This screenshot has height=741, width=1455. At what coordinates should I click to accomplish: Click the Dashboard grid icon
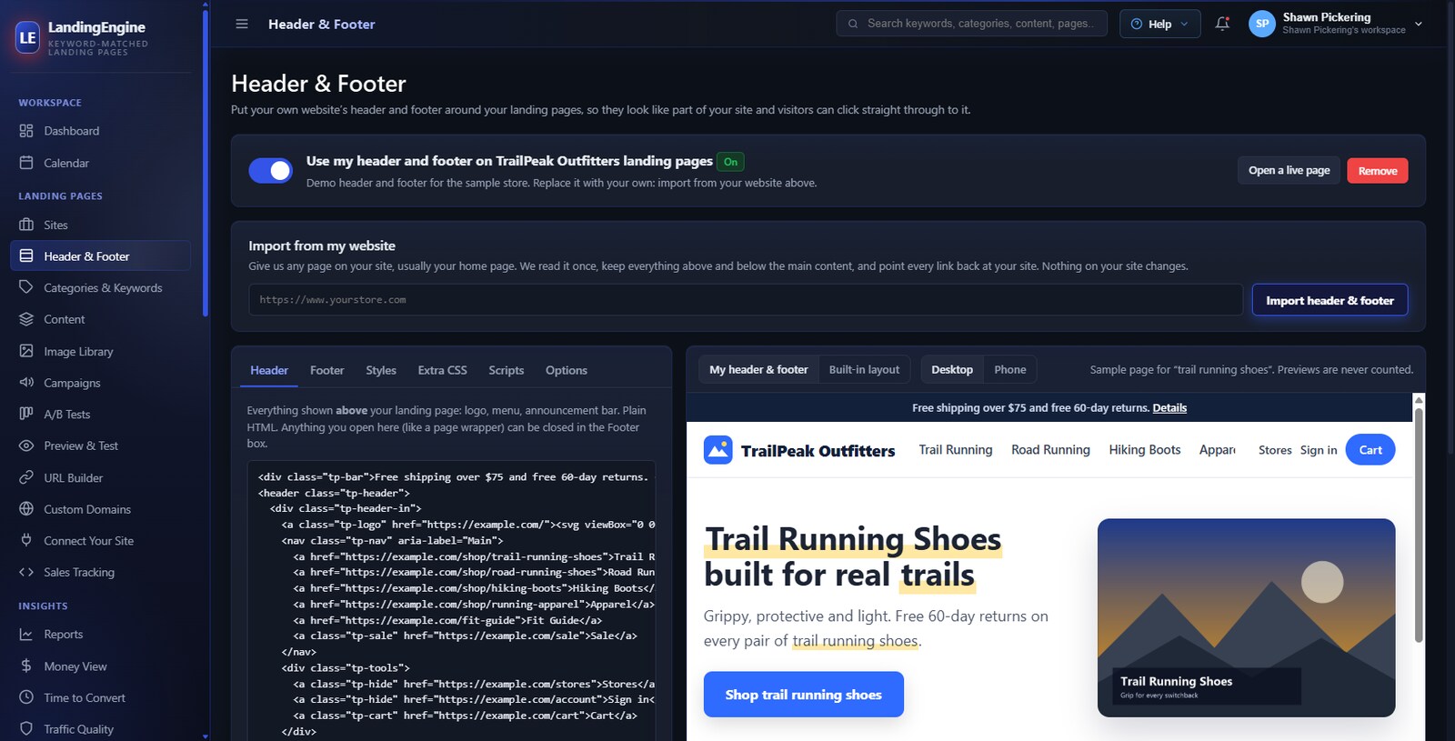pyautogui.click(x=26, y=131)
